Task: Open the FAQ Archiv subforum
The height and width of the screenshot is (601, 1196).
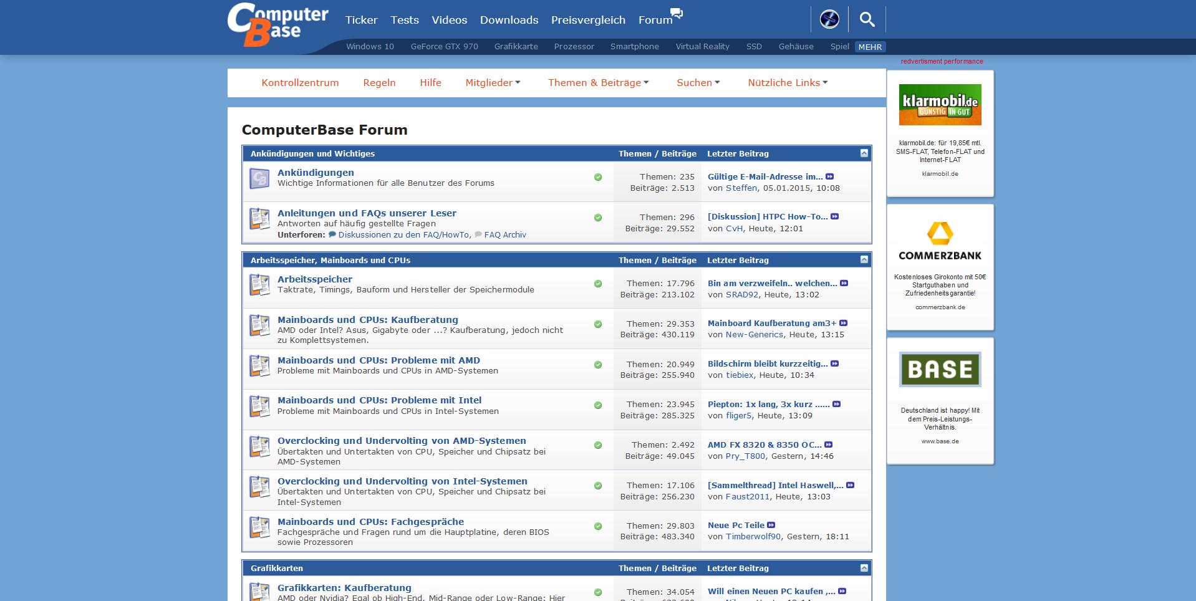Action: [x=505, y=235]
